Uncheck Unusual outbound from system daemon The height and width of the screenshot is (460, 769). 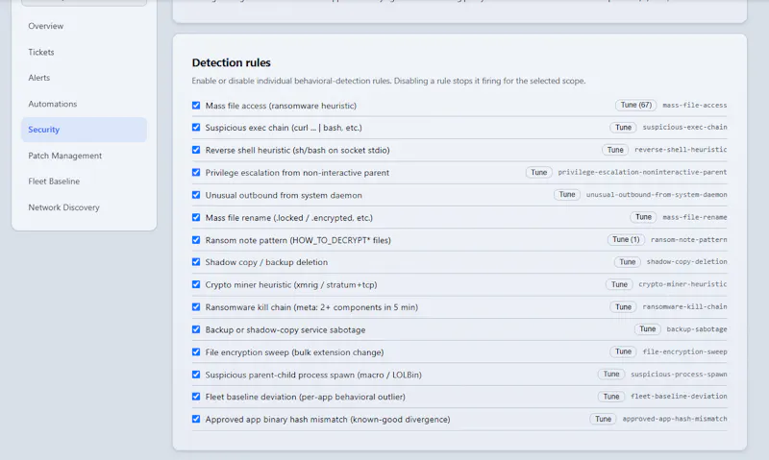pos(196,195)
